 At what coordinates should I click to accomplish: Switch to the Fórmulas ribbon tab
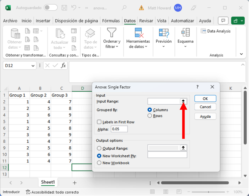[x=111, y=21]
